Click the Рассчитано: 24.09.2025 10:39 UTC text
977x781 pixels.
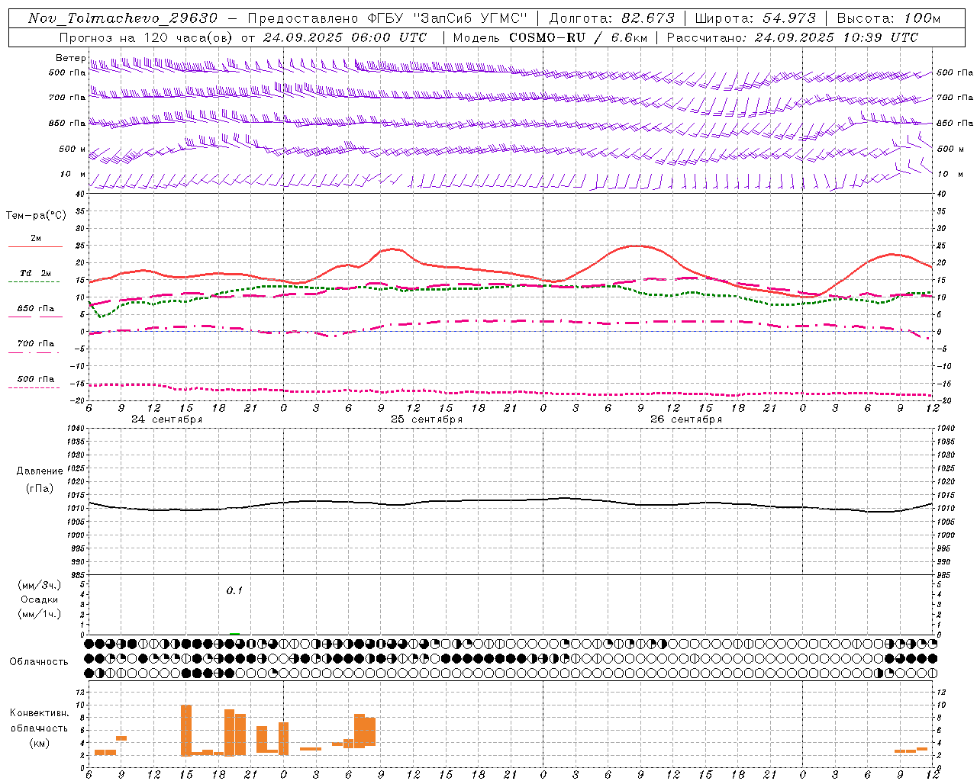792,37
